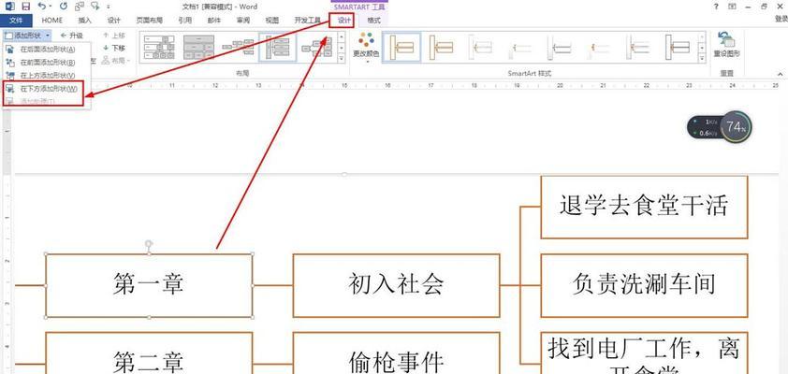This screenshot has height=374, width=788.
Task: Open the 审阅 (Review) tab
Action: click(242, 21)
